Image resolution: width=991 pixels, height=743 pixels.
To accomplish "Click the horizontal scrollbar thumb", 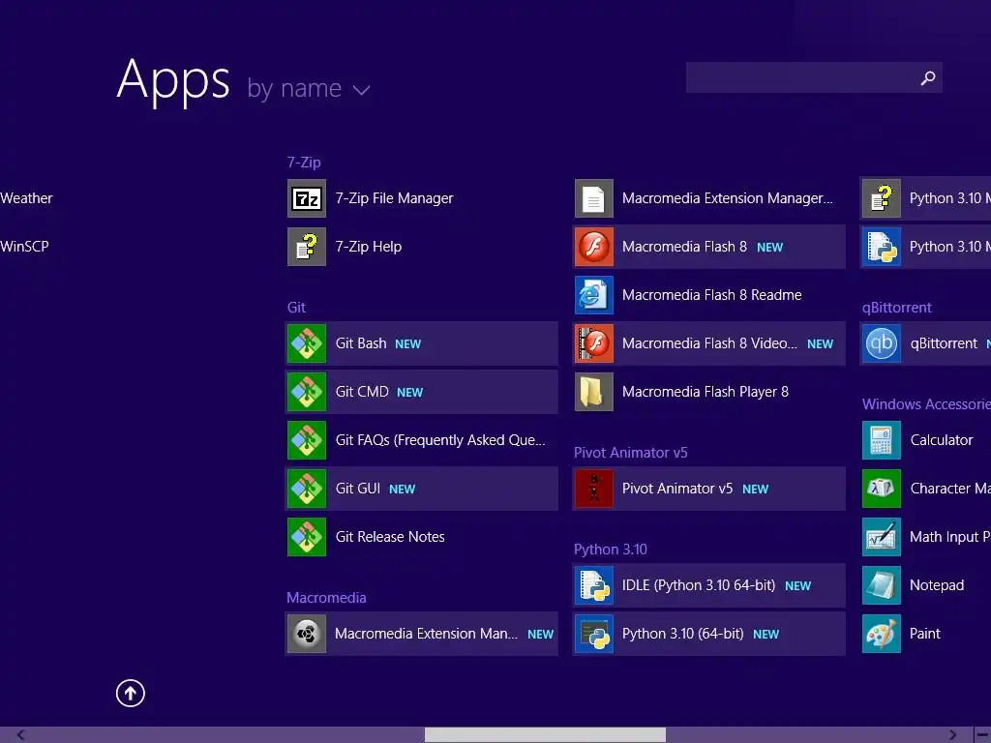I will click(545, 735).
